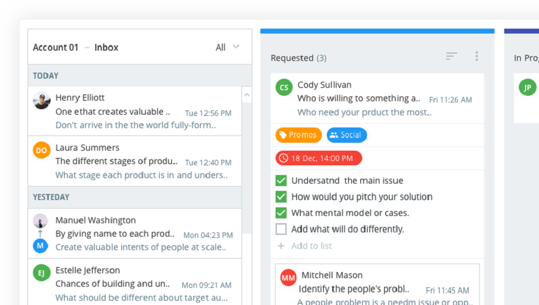Click the inbox scroll up arrow
The height and width of the screenshot is (305, 539).
(247, 95)
